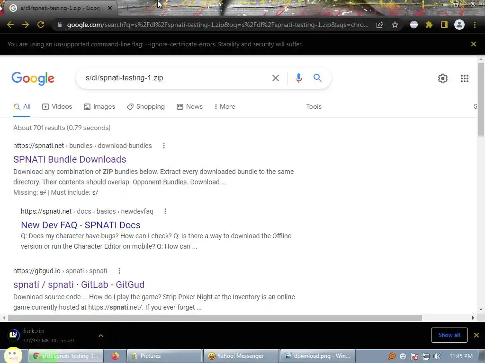The height and width of the screenshot is (363, 485).
Task: Click the Must include s/ link
Action: pos(95,193)
